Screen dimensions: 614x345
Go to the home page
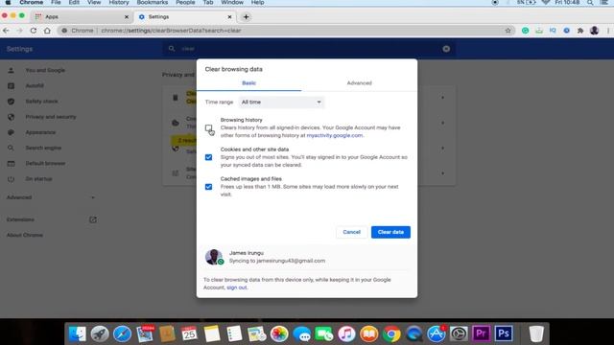[47, 31]
